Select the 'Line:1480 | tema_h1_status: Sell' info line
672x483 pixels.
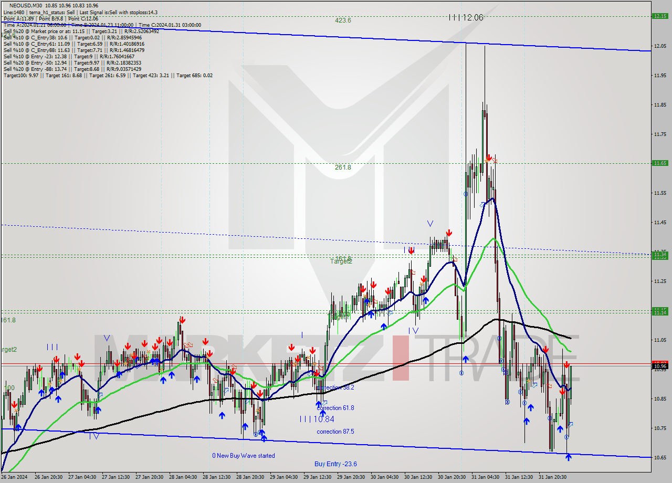pos(80,12)
